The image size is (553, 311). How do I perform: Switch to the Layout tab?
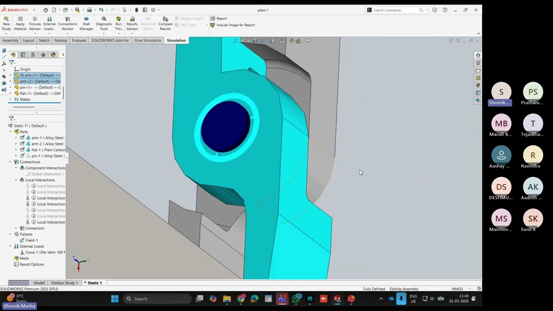pyautogui.click(x=29, y=41)
